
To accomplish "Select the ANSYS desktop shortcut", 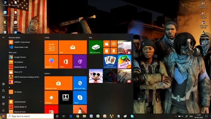I will click(203, 34).
